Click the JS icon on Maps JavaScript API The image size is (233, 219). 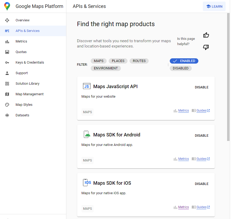87,86
